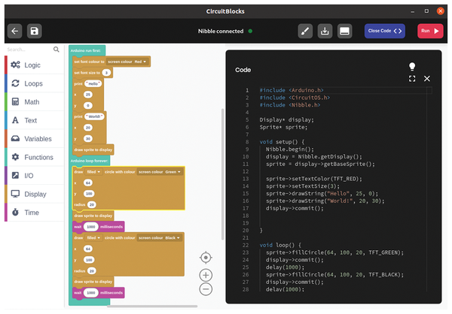
Task: Open the font colour Red dropdown
Action: tap(128, 62)
